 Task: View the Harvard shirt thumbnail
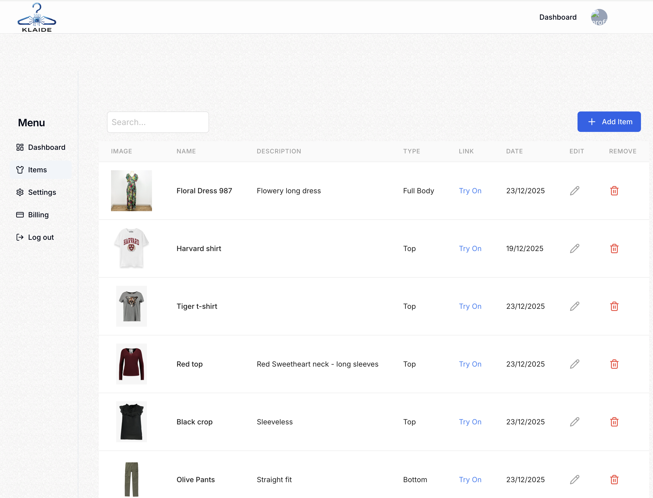coord(132,248)
